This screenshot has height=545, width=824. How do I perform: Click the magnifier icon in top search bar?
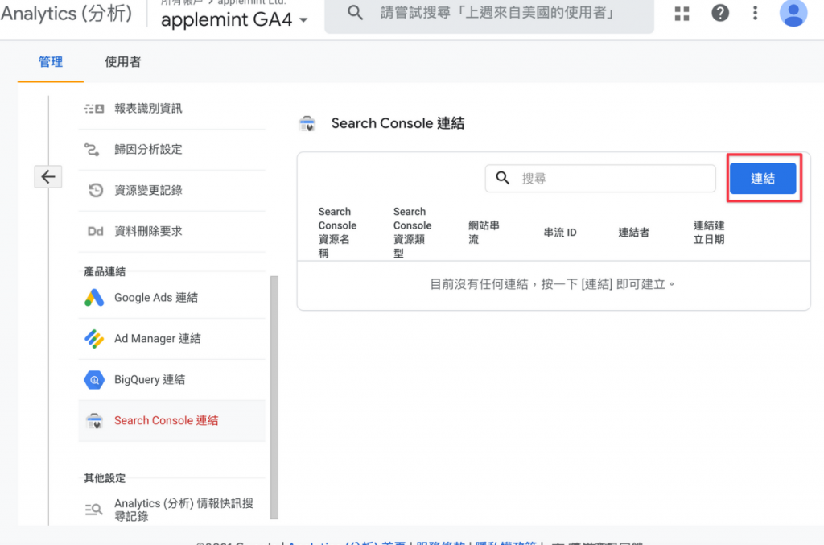point(355,13)
